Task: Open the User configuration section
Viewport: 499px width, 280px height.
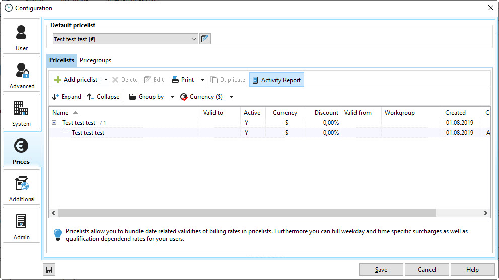Action: click(x=22, y=36)
